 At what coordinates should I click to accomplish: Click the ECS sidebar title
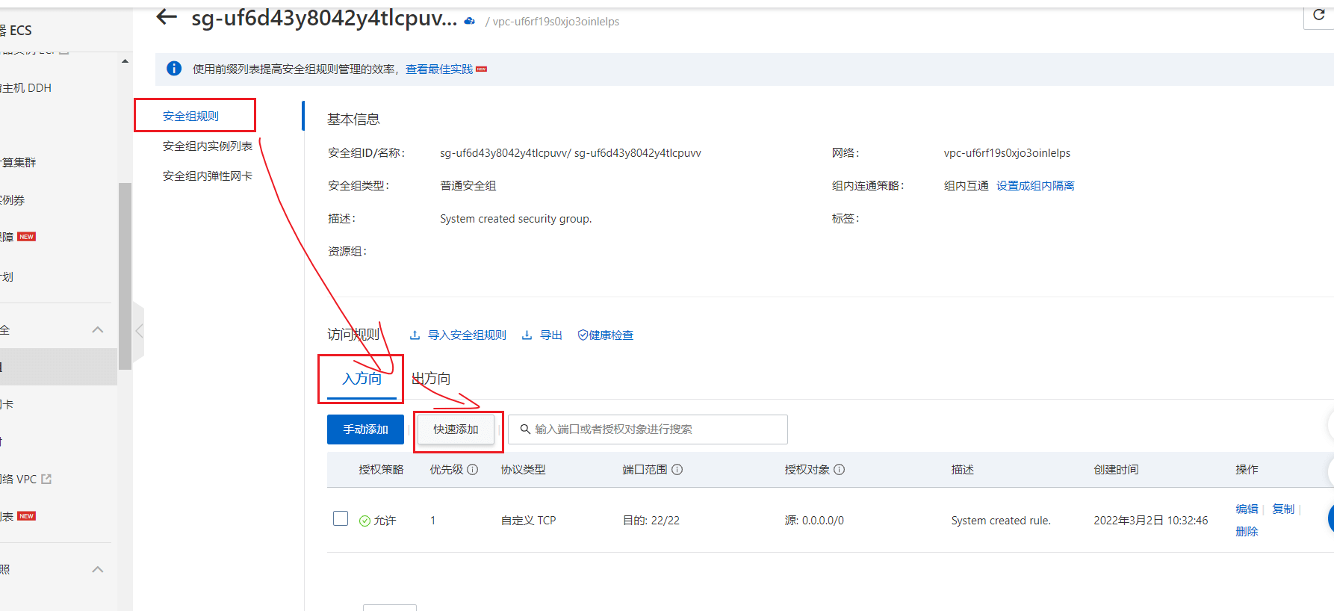[x=16, y=30]
